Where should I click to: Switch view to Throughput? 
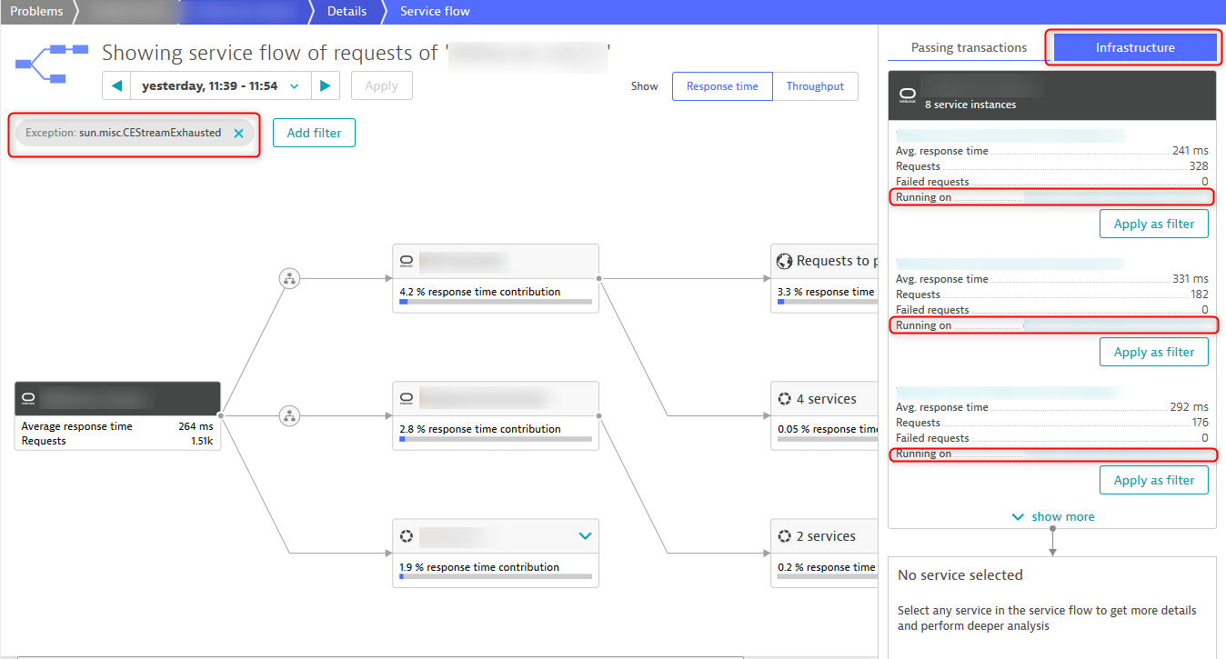pyautogui.click(x=815, y=86)
